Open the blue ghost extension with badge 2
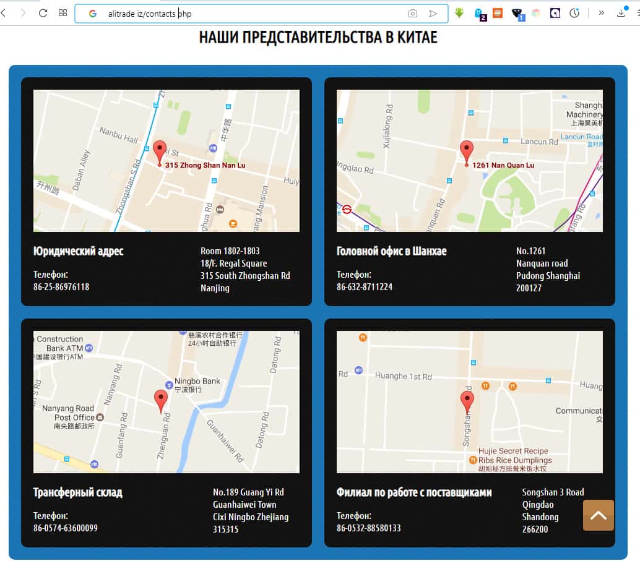640x561 pixels. coord(478,13)
